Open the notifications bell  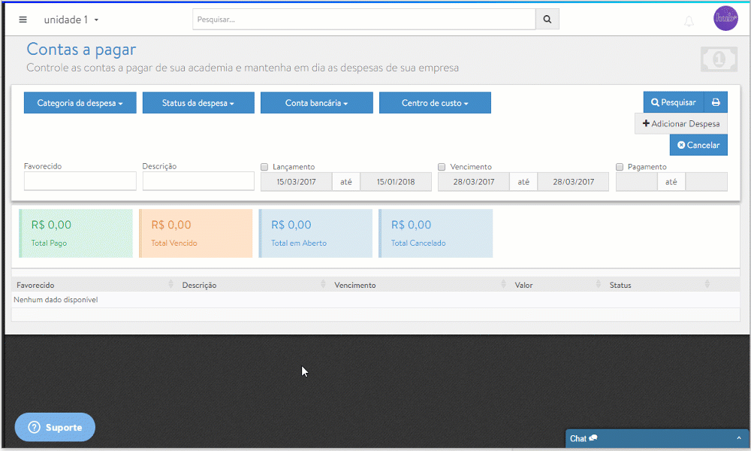[689, 21]
